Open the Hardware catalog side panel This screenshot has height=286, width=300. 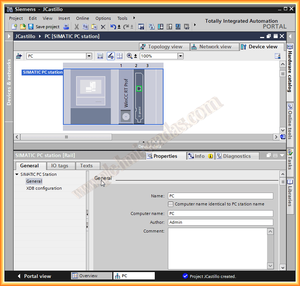pyautogui.click(x=290, y=68)
